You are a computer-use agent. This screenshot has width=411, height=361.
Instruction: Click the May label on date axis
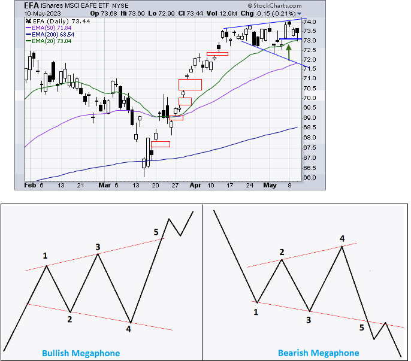(270, 186)
